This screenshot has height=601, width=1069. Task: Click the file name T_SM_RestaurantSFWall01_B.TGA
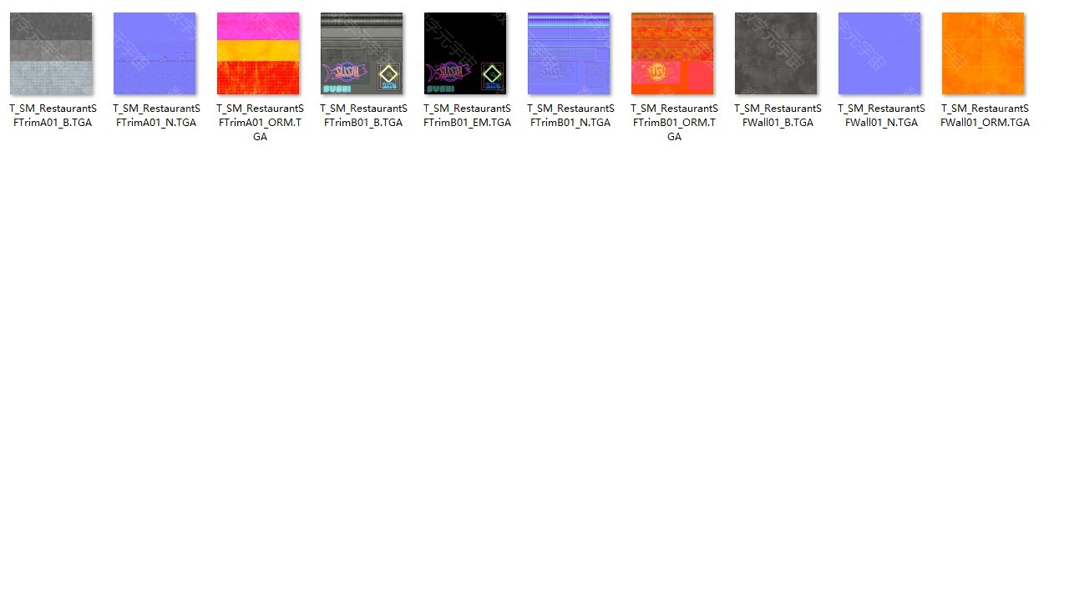click(778, 115)
